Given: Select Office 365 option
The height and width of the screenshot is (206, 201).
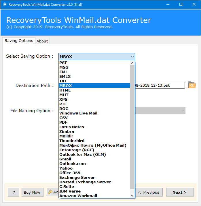Looking at the screenshot, I should point(94,173).
